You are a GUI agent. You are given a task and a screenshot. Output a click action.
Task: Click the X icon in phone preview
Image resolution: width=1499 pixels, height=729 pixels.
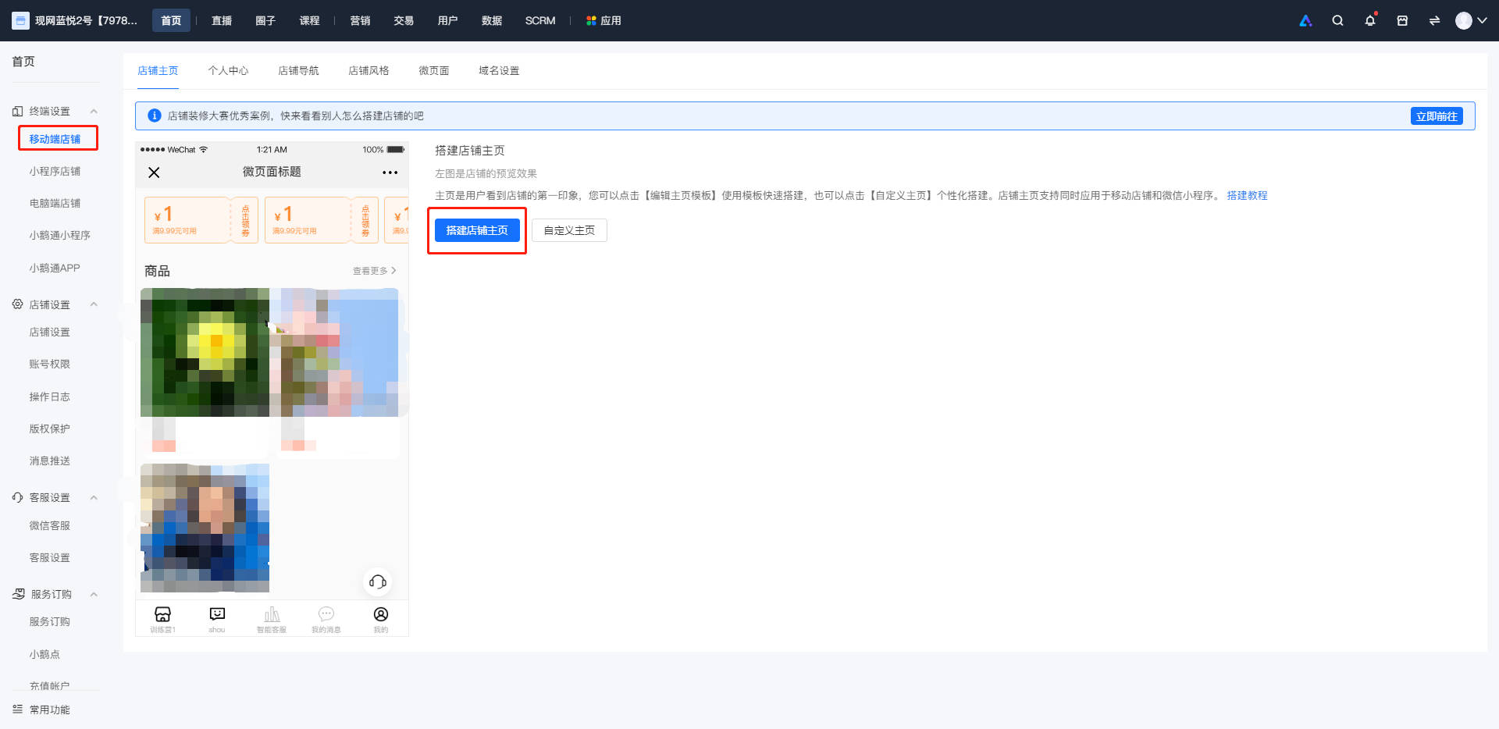pos(154,172)
